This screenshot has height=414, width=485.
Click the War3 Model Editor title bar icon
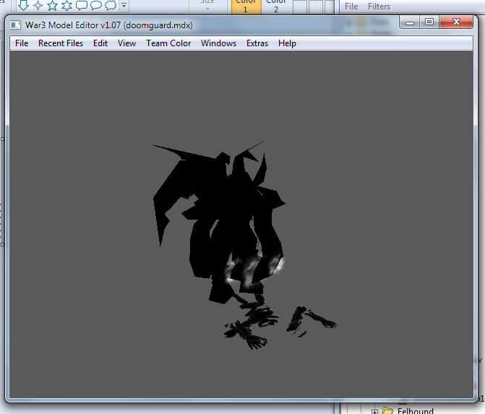tap(15, 25)
